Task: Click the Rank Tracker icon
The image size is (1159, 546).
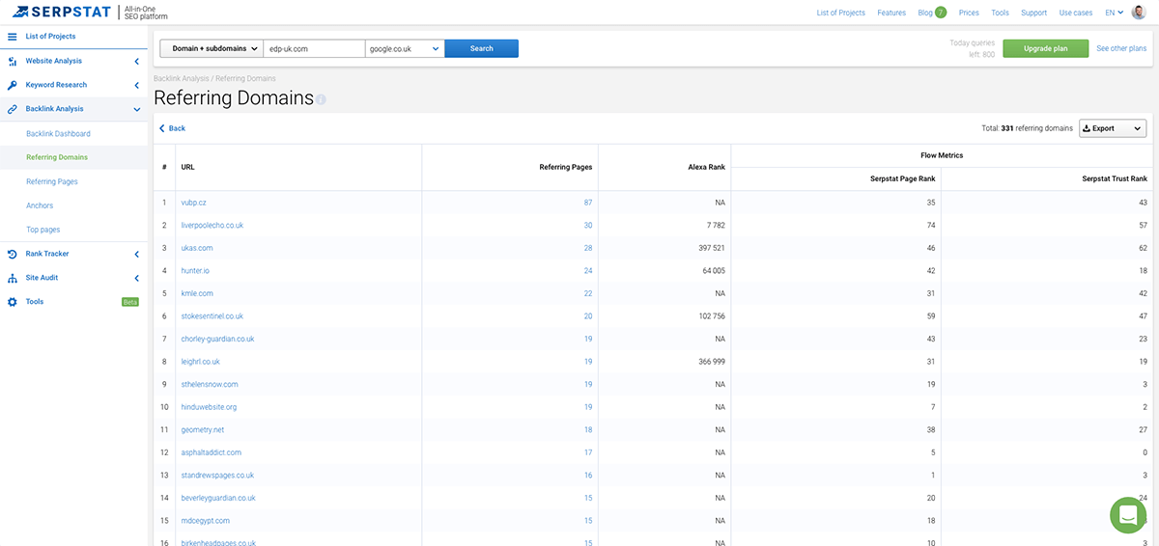Action: tap(13, 254)
